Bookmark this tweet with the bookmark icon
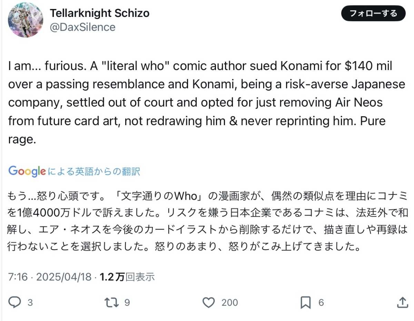This screenshot has height=321, width=414. pos(306,303)
